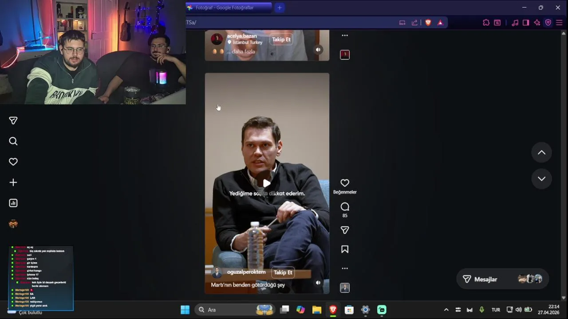Go to the next reel
The height and width of the screenshot is (319, 568).
[541, 179]
